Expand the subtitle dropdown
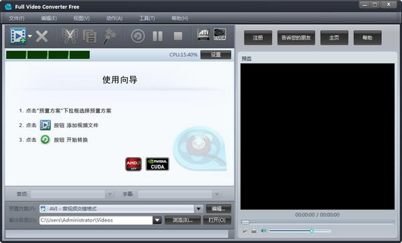The image size is (402, 243). click(216, 194)
